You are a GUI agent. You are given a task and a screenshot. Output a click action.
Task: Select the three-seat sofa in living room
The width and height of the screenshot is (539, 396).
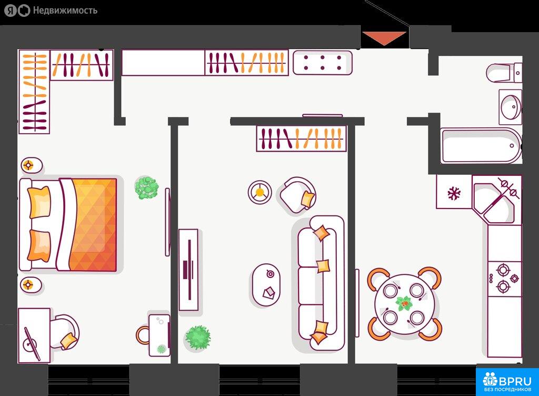point(321,282)
